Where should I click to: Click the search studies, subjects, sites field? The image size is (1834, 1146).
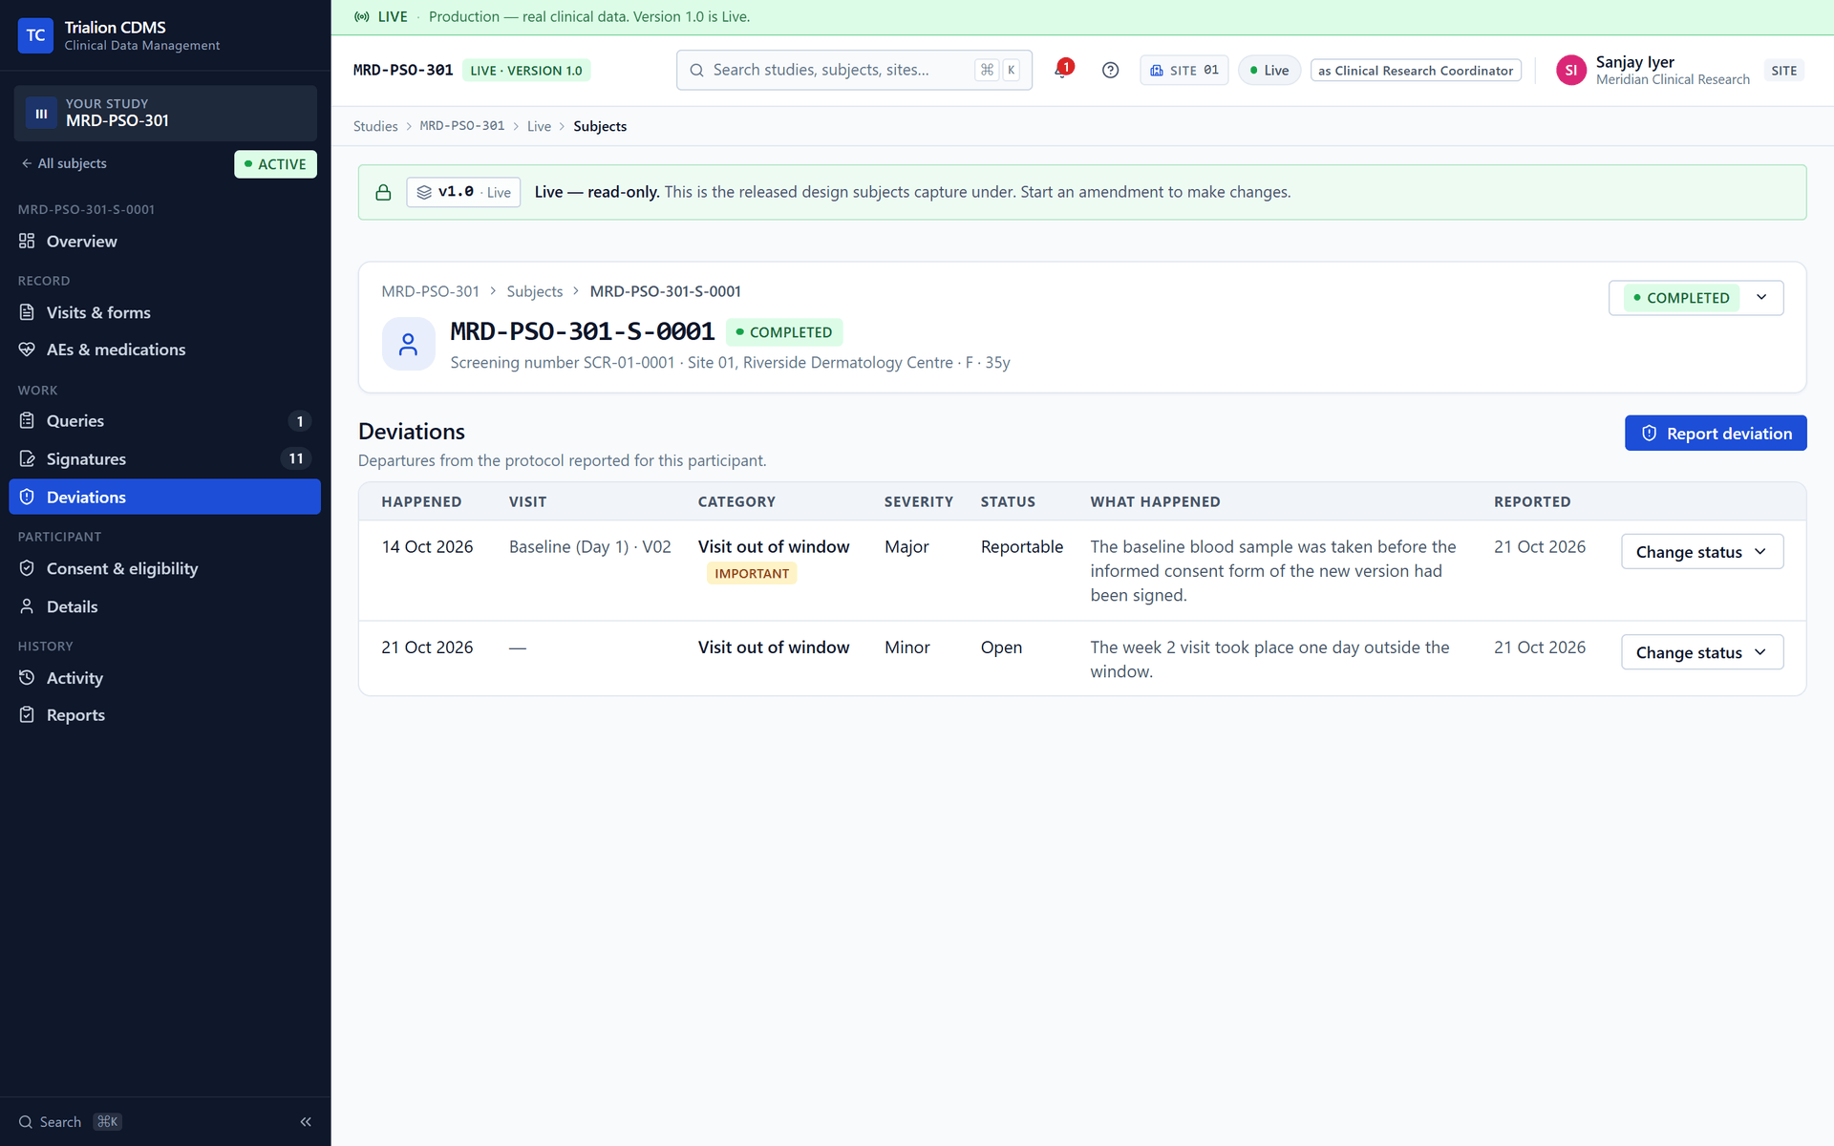point(854,70)
